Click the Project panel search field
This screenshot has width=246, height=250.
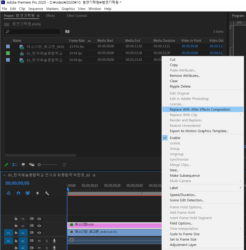(32, 31)
